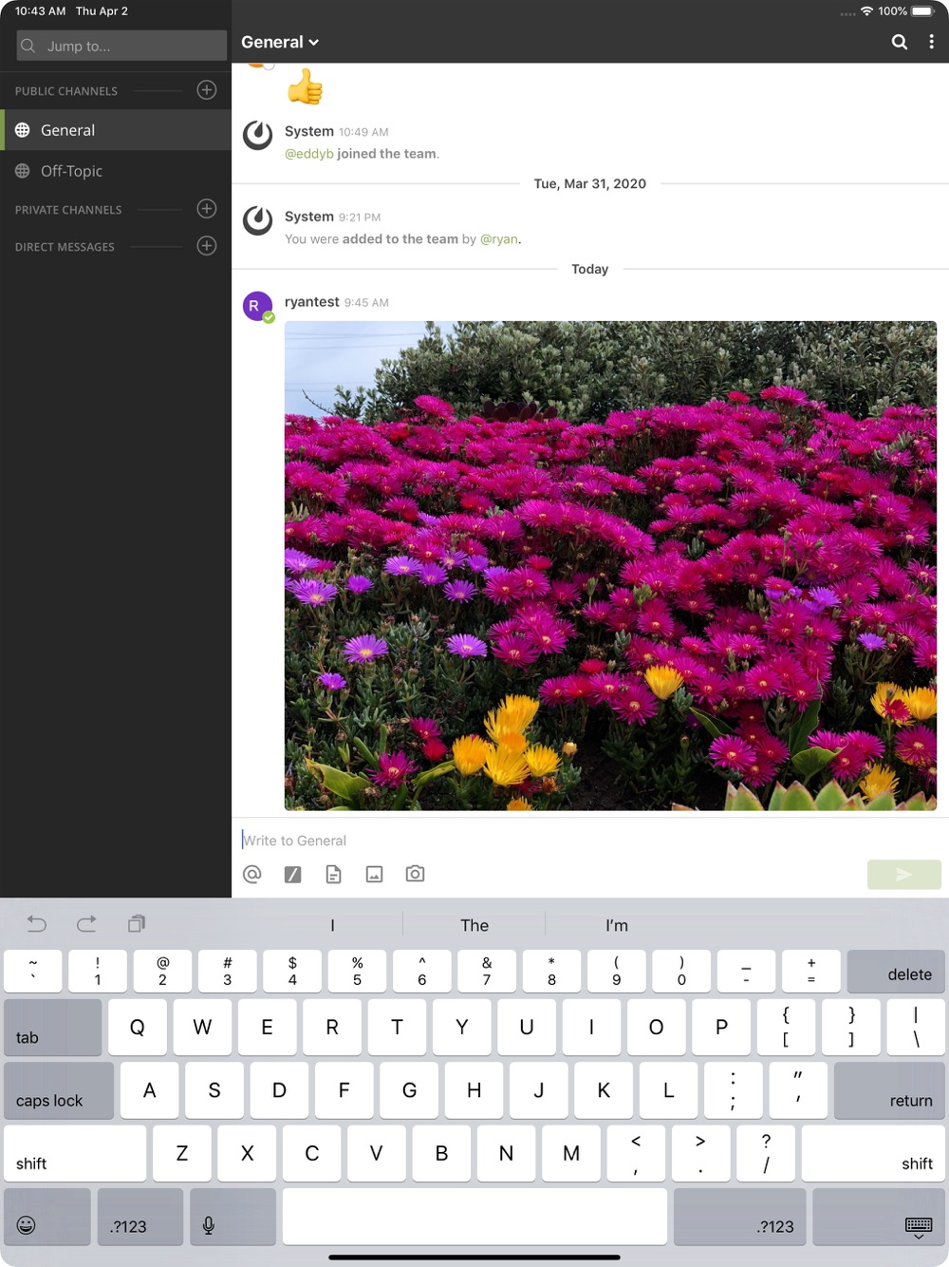949x1267 pixels.
Task: Tap the delete key
Action: (896, 971)
